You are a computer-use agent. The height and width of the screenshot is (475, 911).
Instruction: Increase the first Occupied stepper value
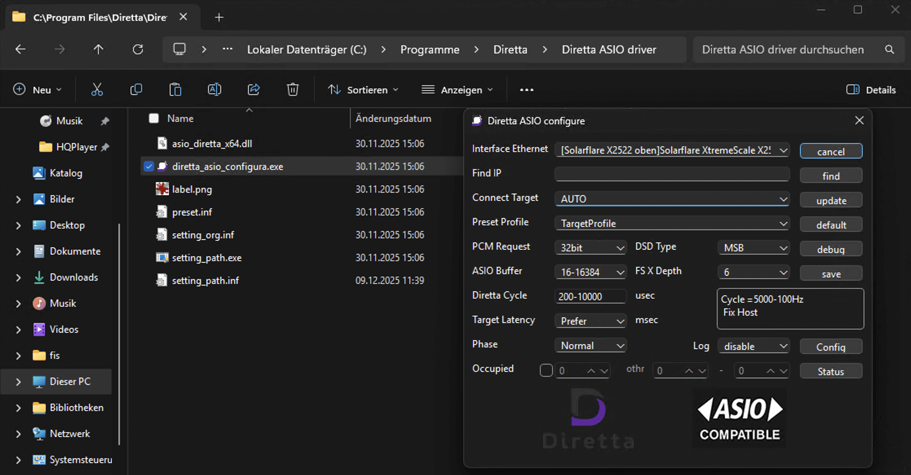591,371
